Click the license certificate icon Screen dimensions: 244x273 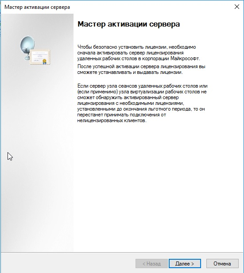[x=40, y=57]
